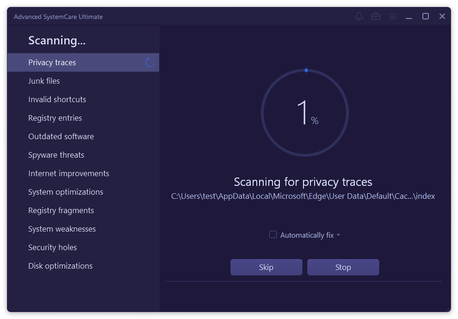Viewport: 458px width, 319px height.
Task: Select Registry entries in the sidebar
Action: pos(55,118)
